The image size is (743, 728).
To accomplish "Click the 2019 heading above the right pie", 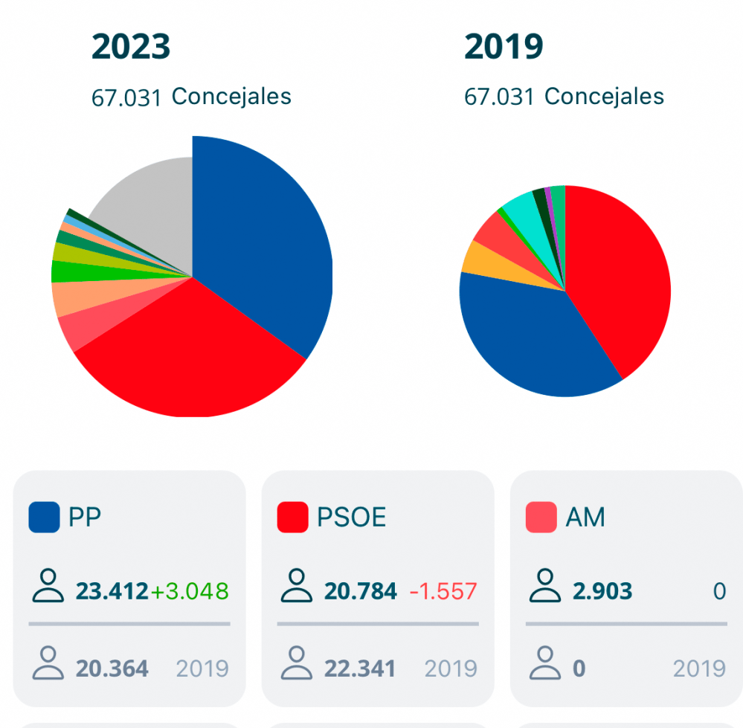I will tap(504, 48).
